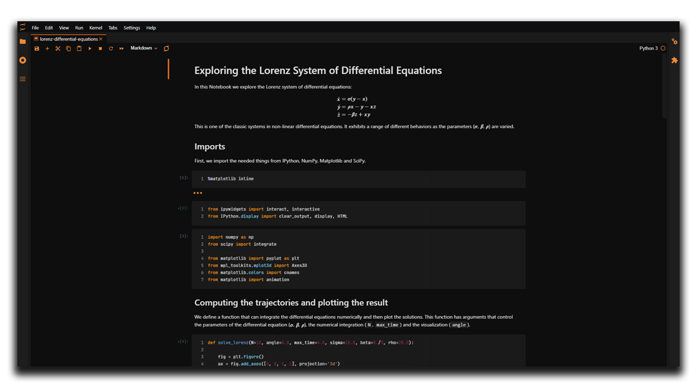Open the Kernel menu

point(95,28)
